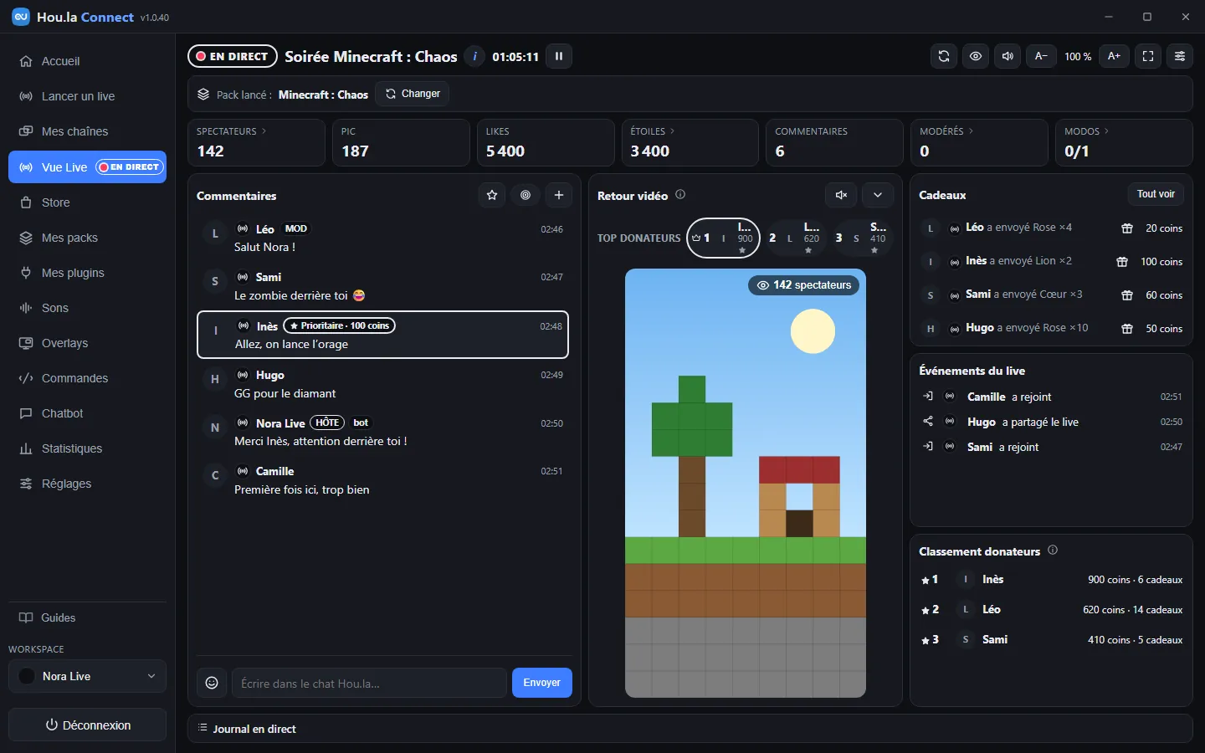Click the info icon beside Classement donateurs
Viewport: 1205px width, 753px height.
tap(1053, 550)
